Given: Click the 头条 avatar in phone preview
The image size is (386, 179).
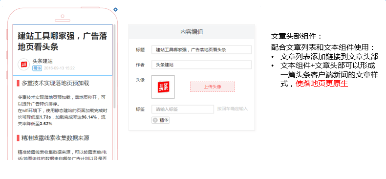Looking at the screenshot, I should click(23, 65).
